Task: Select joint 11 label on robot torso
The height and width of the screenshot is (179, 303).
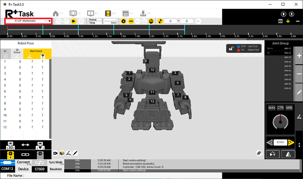Action: (152, 92)
